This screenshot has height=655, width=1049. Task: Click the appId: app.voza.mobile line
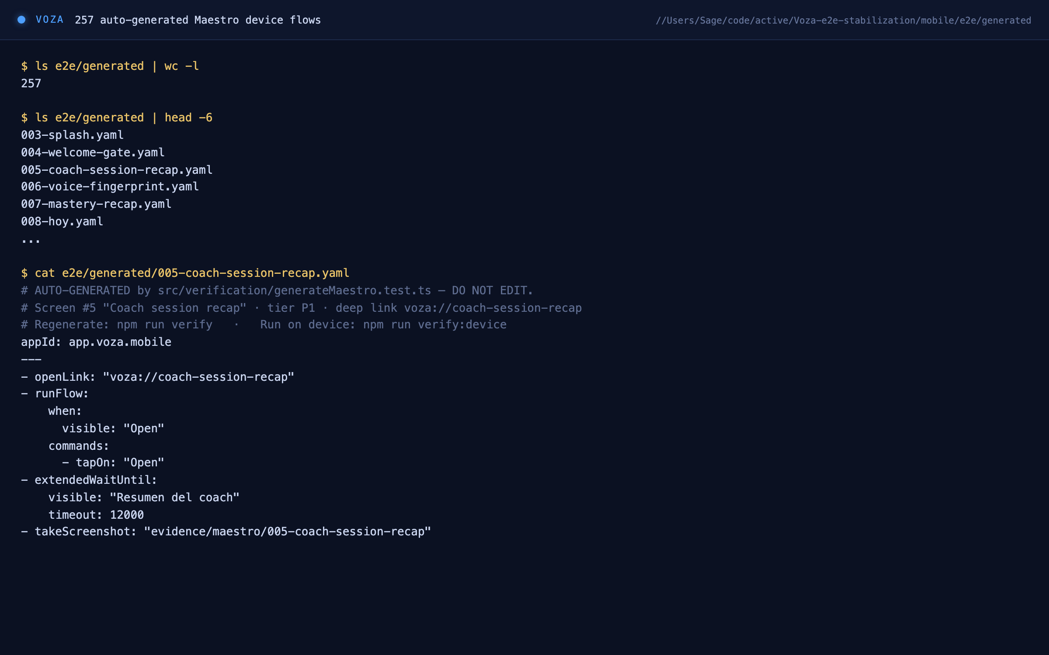96,342
